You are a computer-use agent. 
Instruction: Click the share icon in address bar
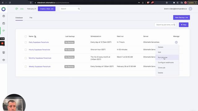(143, 2)
